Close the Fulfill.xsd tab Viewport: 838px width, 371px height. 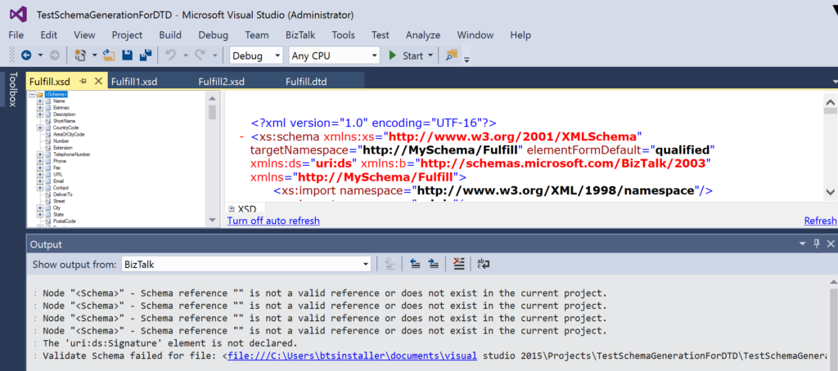pyautogui.click(x=98, y=81)
